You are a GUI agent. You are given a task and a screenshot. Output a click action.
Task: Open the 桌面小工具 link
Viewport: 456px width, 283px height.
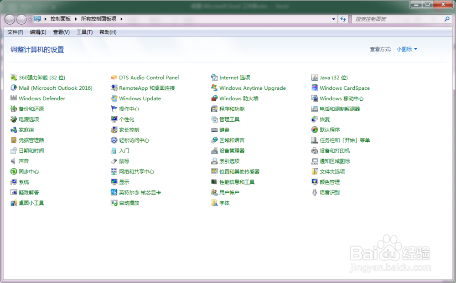click(x=31, y=203)
